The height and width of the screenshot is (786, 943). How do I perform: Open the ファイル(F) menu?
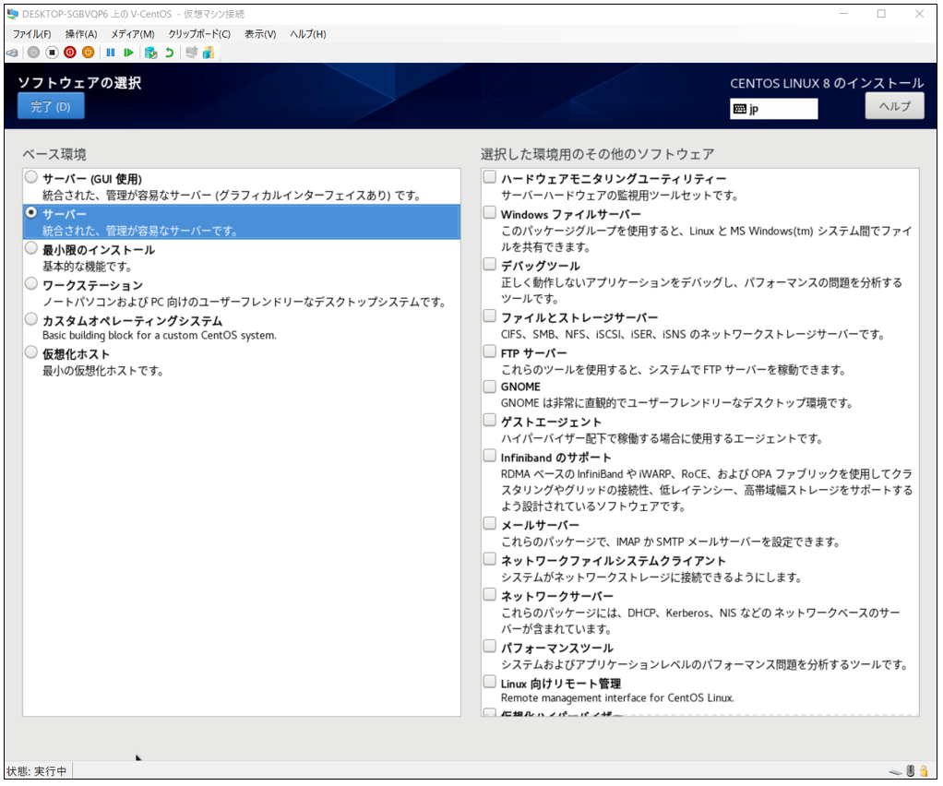(x=32, y=34)
